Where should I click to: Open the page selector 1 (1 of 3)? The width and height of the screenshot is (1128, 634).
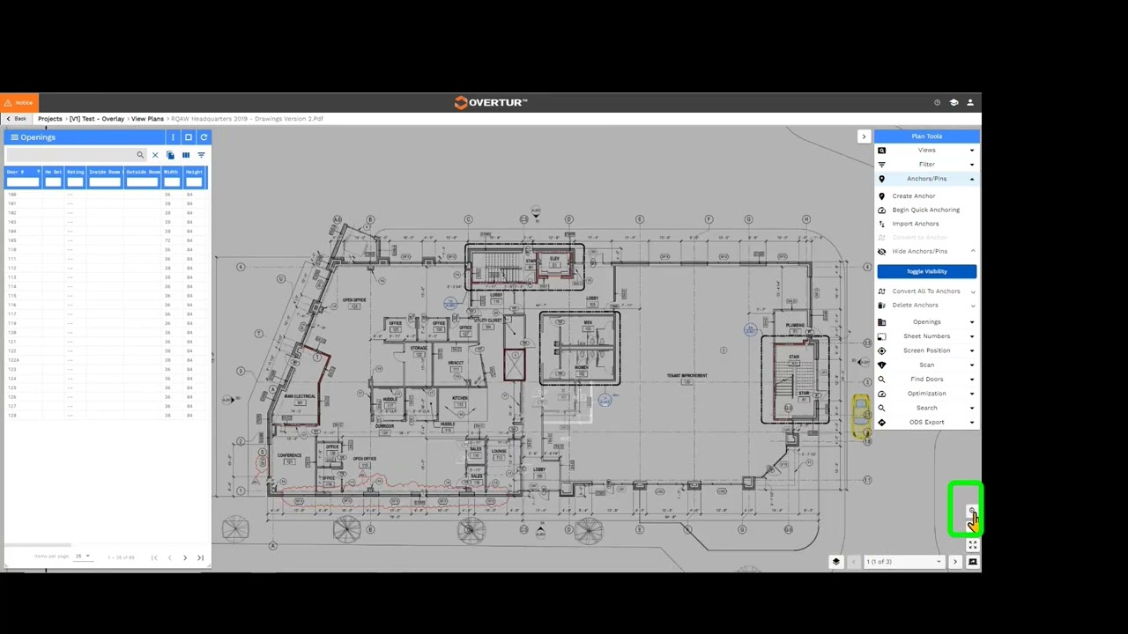(x=903, y=562)
